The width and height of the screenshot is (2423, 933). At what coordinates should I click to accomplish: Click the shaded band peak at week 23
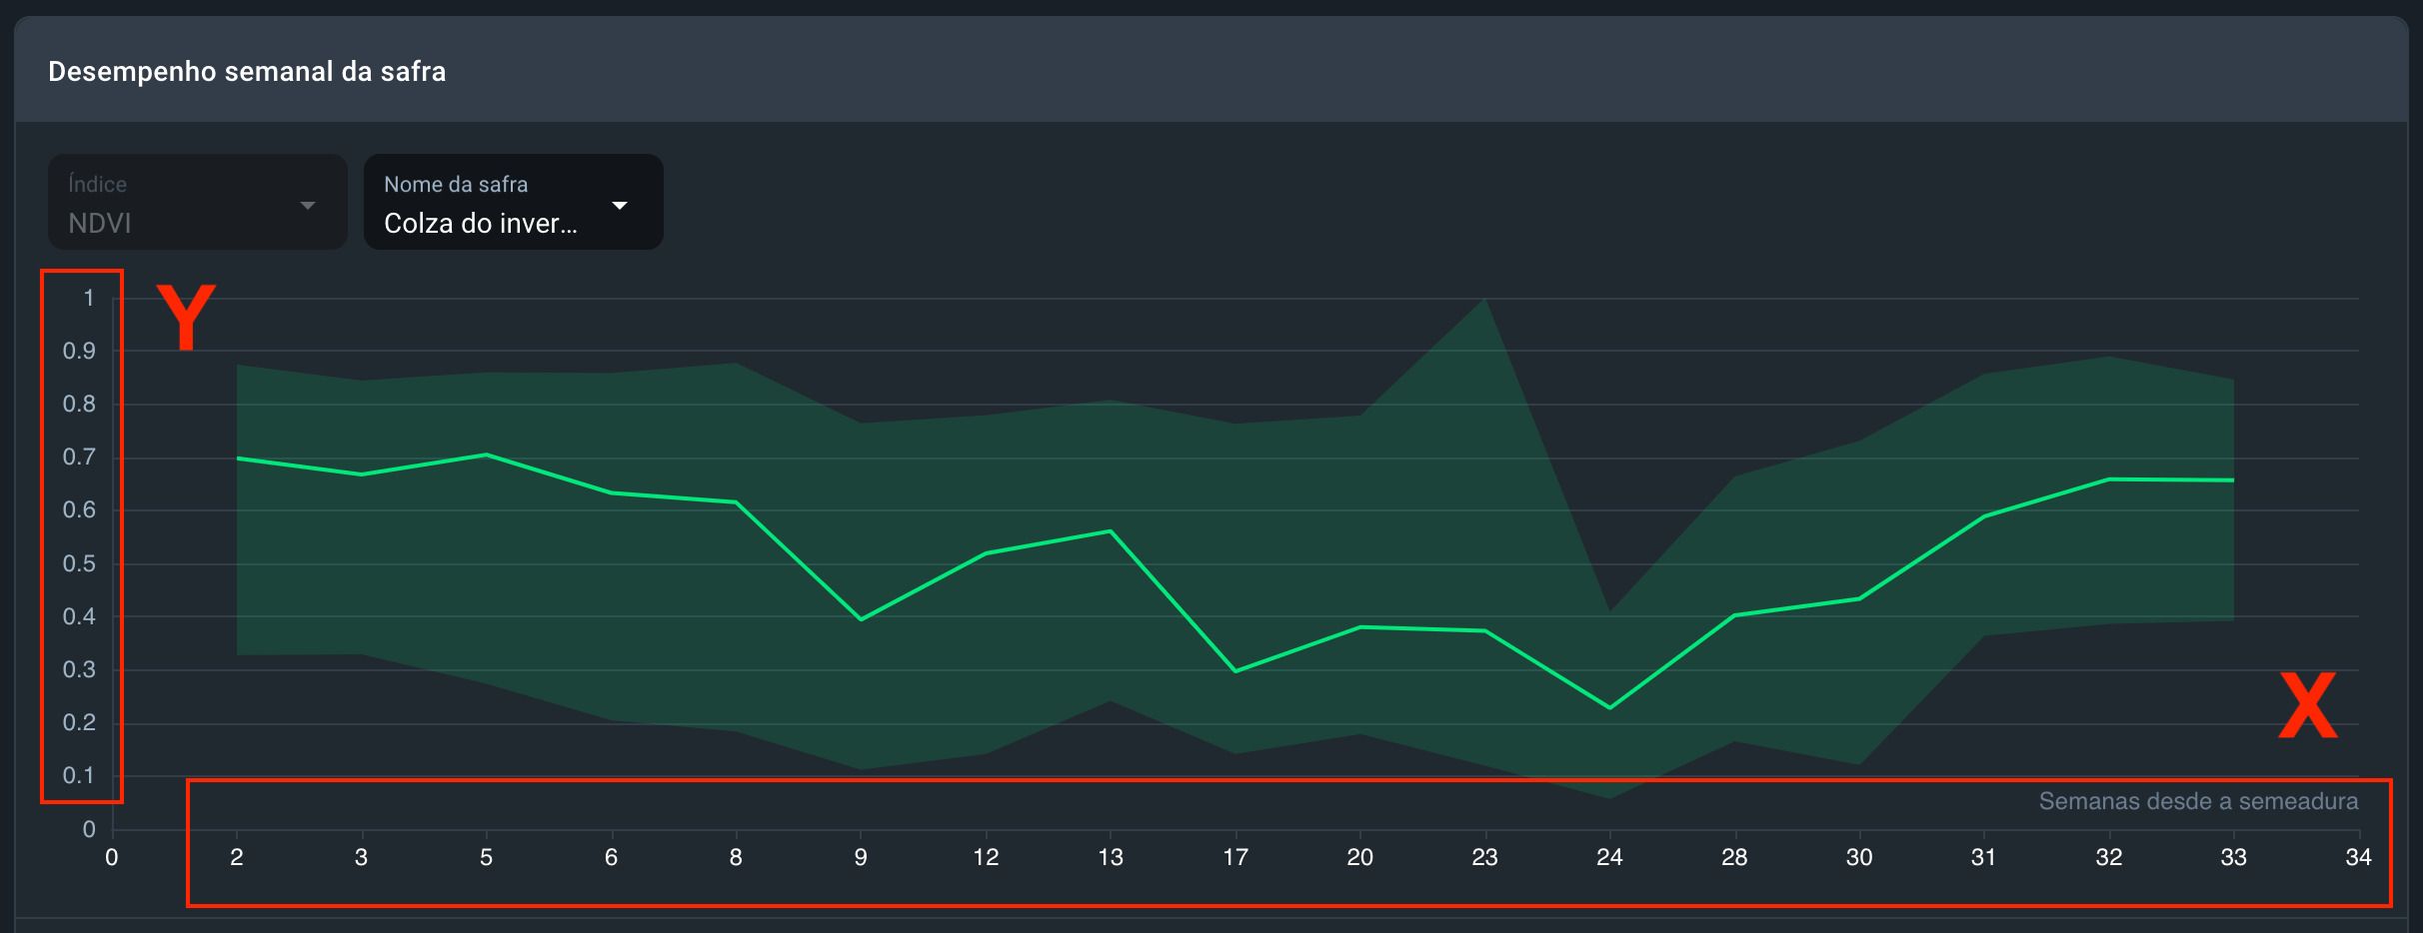pos(1484,300)
